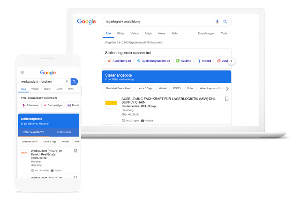Screen dimensions: 300x201
Task: Open Einstellungen on laptop results page
Action: pos(206,33)
